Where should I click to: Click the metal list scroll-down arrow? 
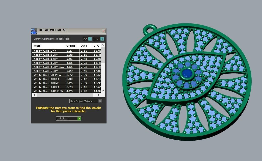(103, 91)
